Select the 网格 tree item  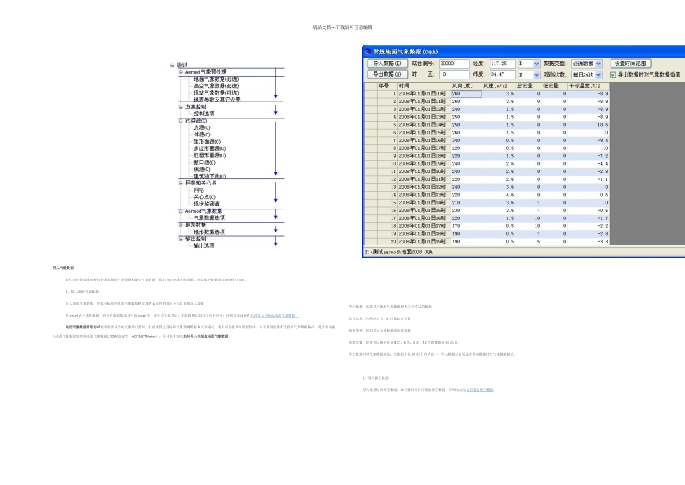click(x=199, y=191)
